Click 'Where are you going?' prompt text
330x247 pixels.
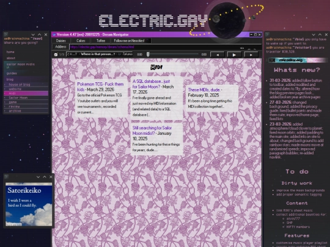point(21,43)
